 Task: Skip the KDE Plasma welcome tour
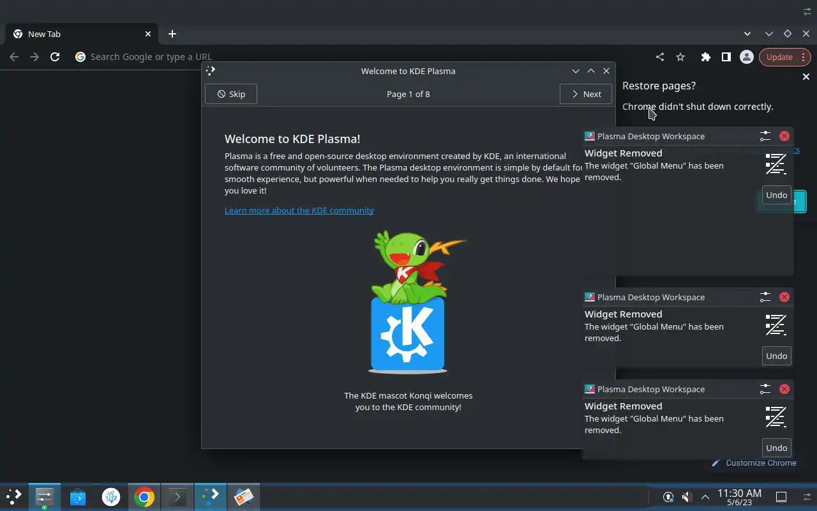point(230,94)
